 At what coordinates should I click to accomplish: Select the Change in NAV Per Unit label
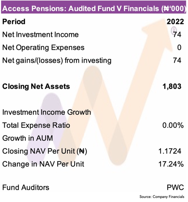[x=43, y=164]
